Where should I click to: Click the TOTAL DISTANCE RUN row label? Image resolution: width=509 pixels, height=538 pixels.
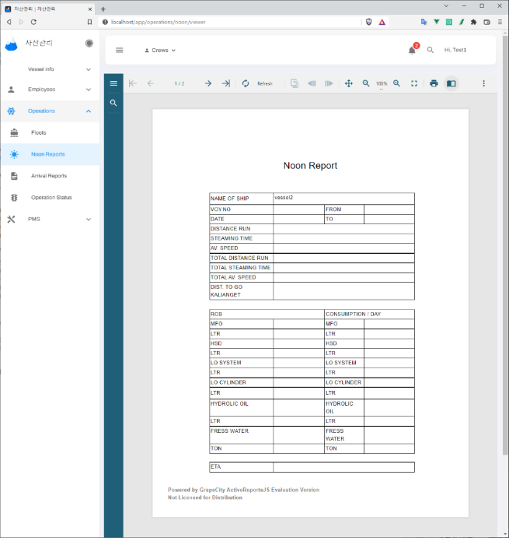pos(239,258)
